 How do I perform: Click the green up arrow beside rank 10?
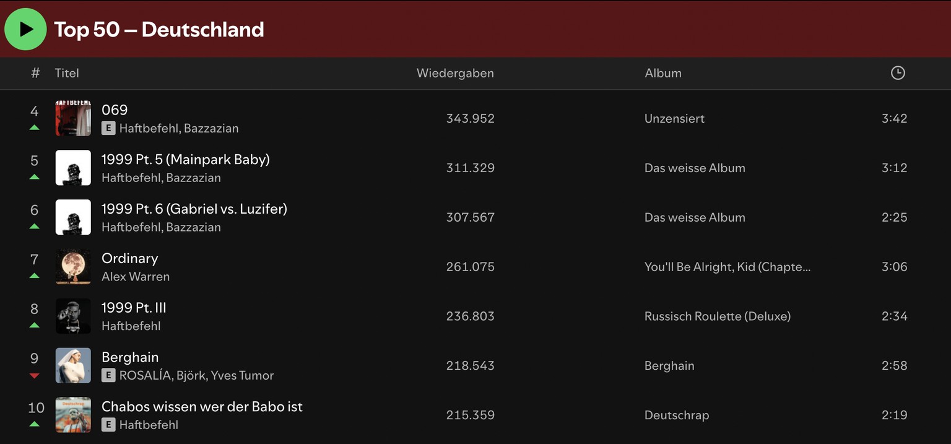(x=35, y=424)
